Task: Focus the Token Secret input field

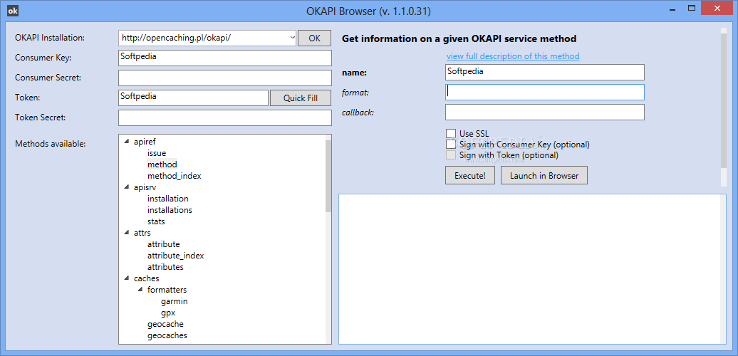Action: tap(225, 117)
